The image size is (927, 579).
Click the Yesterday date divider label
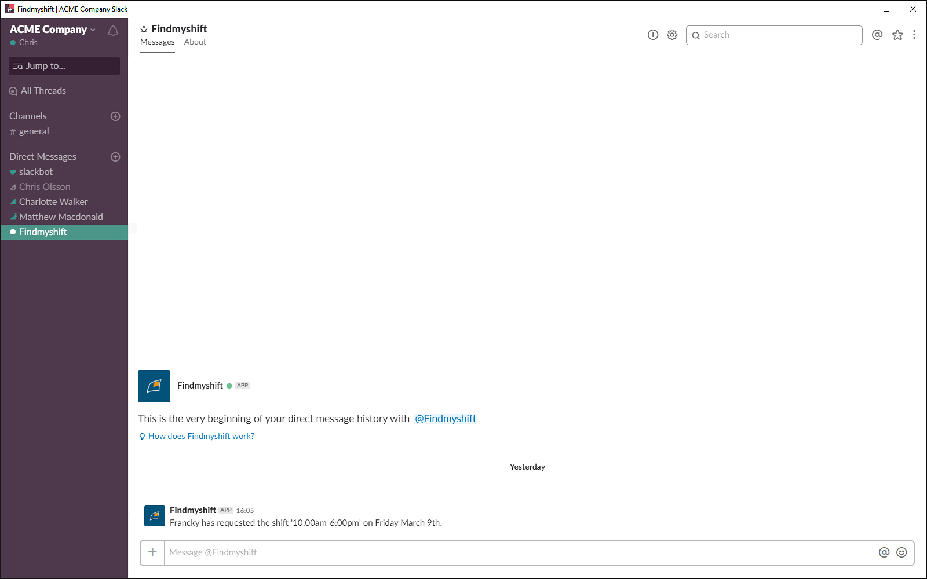(x=527, y=467)
